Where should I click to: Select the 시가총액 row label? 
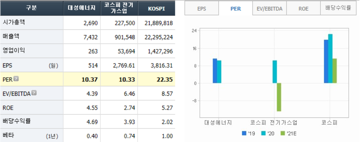[x=14, y=23]
